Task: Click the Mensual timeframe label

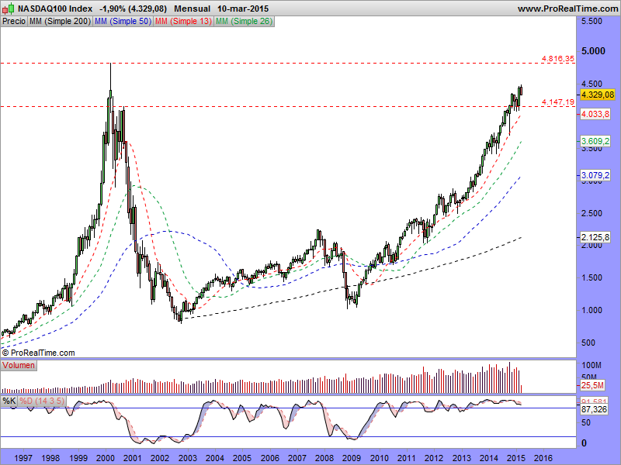Action: 192,9
